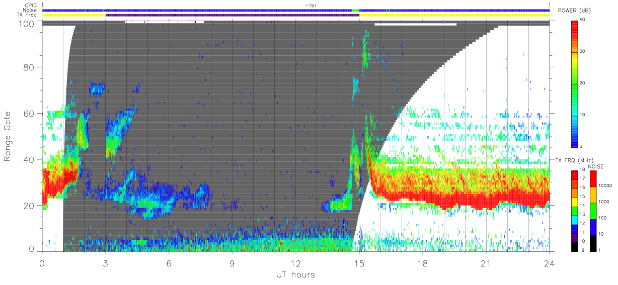Click the 0 label on the Range Gate axis
The width and height of the screenshot is (618, 285).
pos(32,249)
